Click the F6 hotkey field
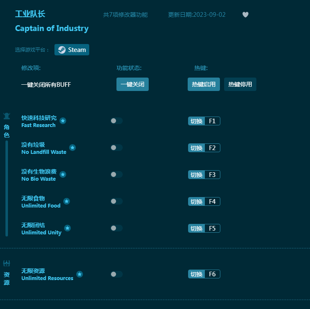The width and height of the screenshot is (310, 309). pos(212,274)
